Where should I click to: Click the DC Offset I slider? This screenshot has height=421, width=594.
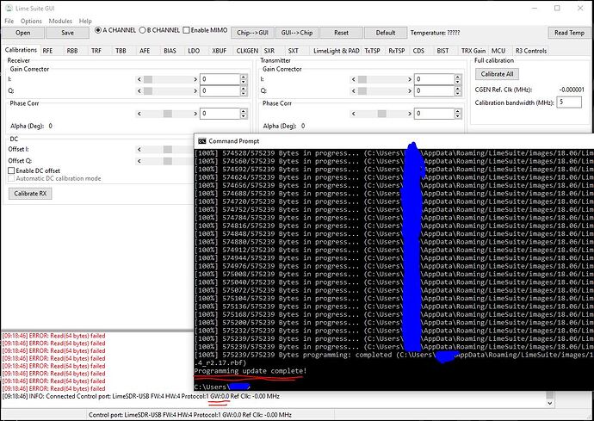(x=164, y=149)
